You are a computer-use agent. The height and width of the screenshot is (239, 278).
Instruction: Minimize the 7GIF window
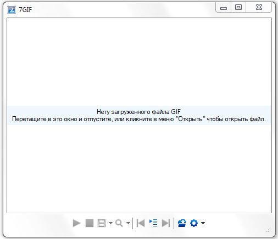tap(224, 8)
